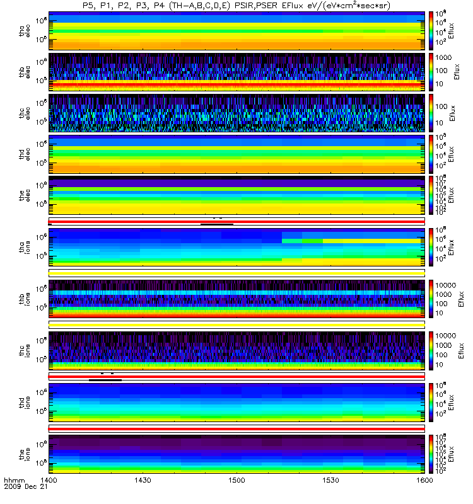Click the "the elec" panel color bar
This screenshot has width=473, height=504.
pos(431,195)
